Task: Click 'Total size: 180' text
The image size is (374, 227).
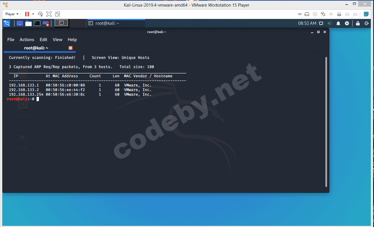Action: [137, 67]
